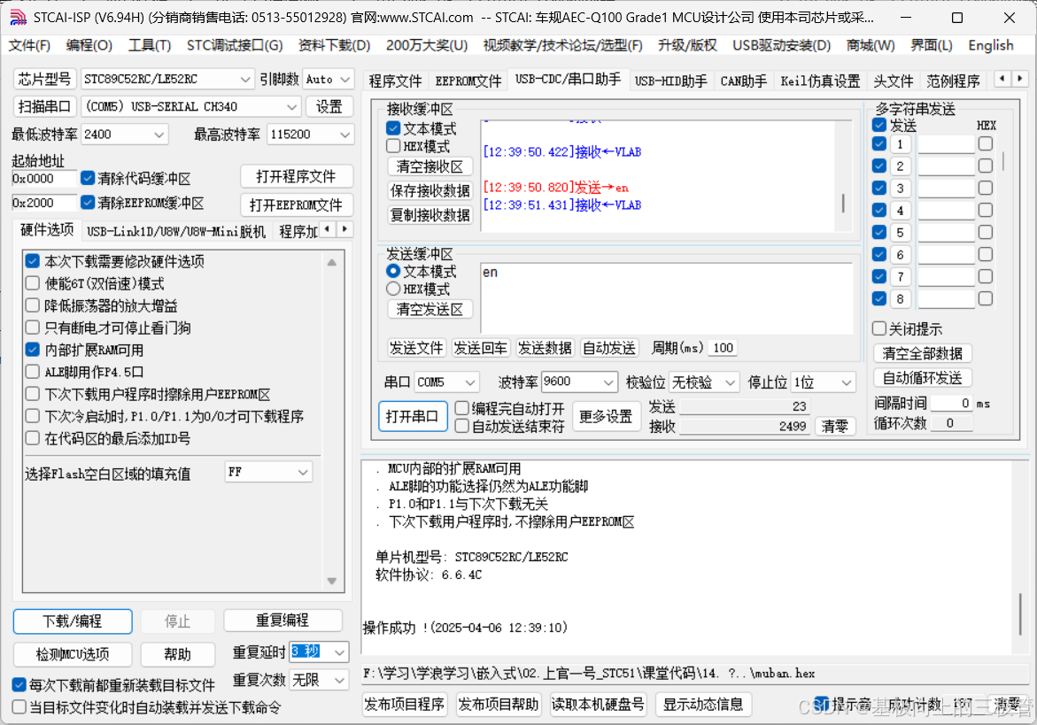The width and height of the screenshot is (1037, 725).
Task: Enable 编程完自动打开 checkbox
Action: pyautogui.click(x=461, y=408)
